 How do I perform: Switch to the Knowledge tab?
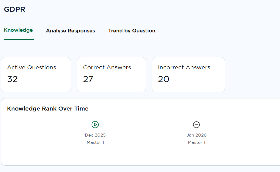click(x=18, y=30)
